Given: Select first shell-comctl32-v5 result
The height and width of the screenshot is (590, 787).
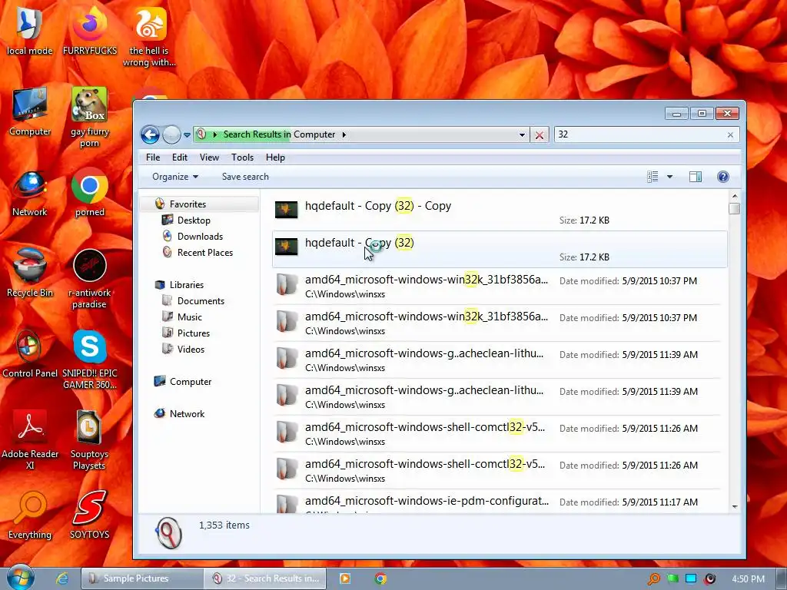Looking at the screenshot, I should tap(500, 433).
